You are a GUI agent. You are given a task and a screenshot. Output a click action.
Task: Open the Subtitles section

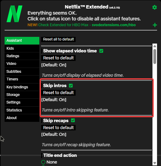22,72
